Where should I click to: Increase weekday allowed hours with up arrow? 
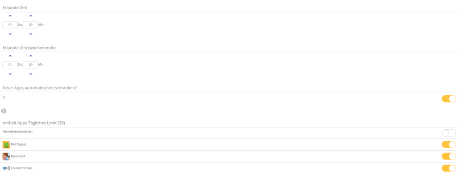coord(10,16)
